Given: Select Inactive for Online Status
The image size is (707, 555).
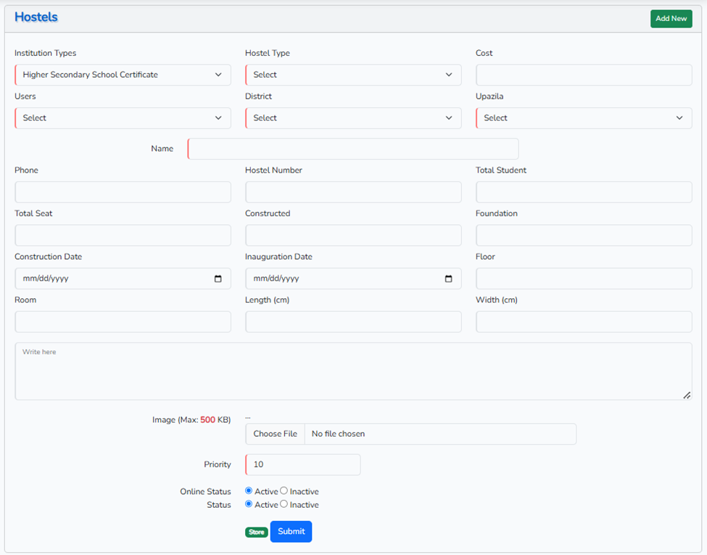Looking at the screenshot, I should pos(284,491).
